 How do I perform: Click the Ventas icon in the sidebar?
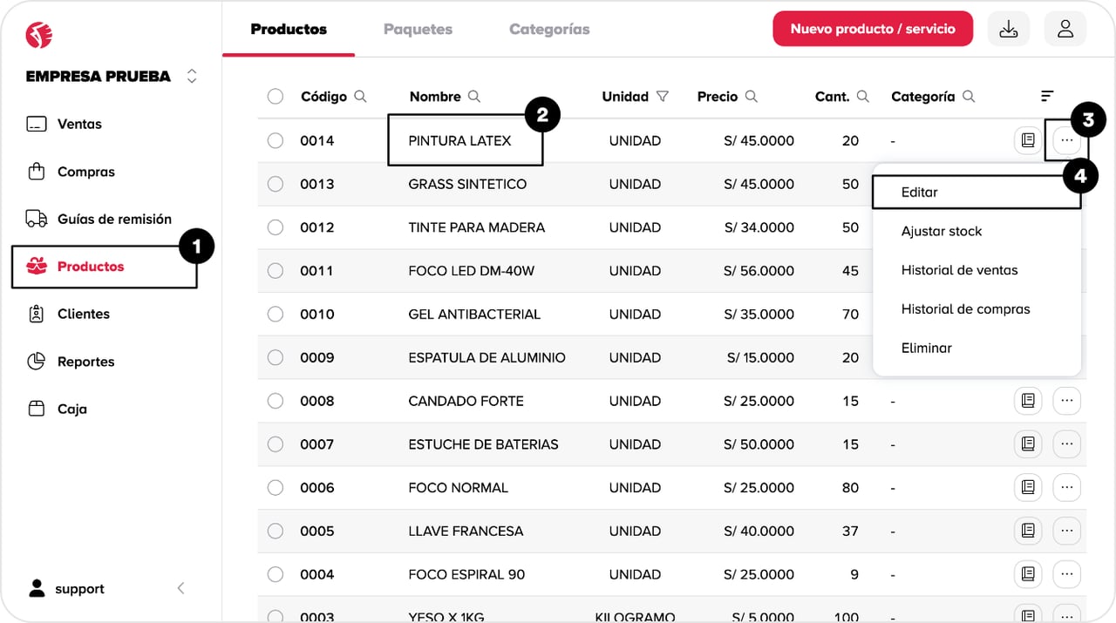point(36,124)
